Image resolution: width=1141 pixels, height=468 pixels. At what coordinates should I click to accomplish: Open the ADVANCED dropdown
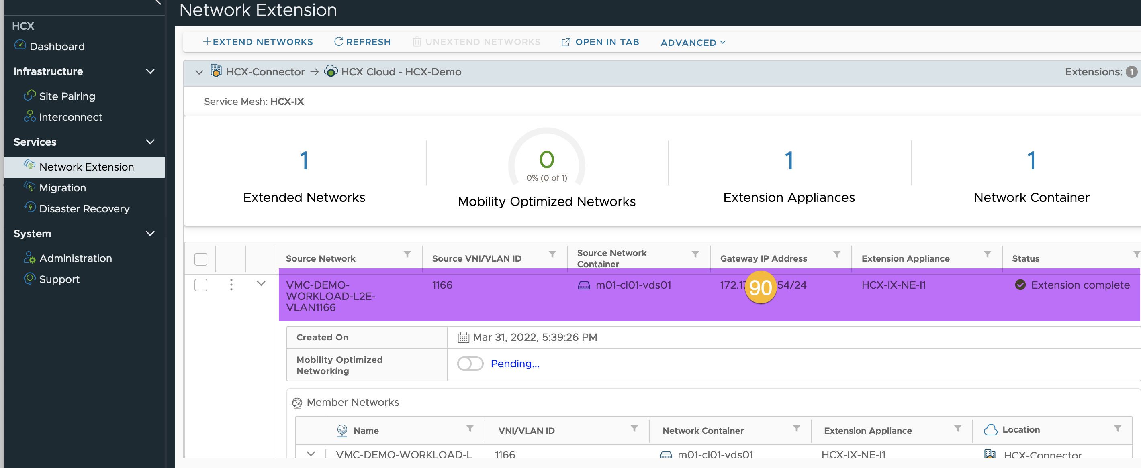pyautogui.click(x=693, y=43)
